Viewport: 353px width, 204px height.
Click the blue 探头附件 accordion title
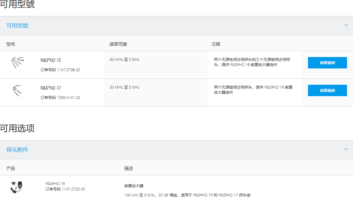pyautogui.click(x=17, y=150)
